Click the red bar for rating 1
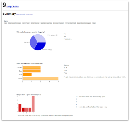130x122 pixels. (20, 108)
